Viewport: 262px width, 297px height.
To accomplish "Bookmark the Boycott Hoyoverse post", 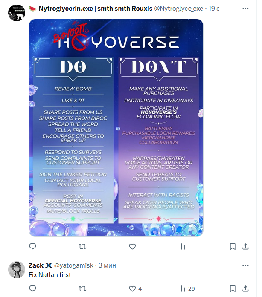I will (x=233, y=246).
